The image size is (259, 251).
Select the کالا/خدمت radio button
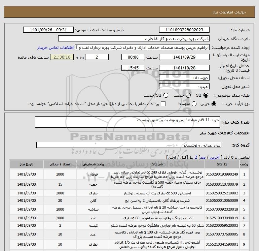coord(166,95)
